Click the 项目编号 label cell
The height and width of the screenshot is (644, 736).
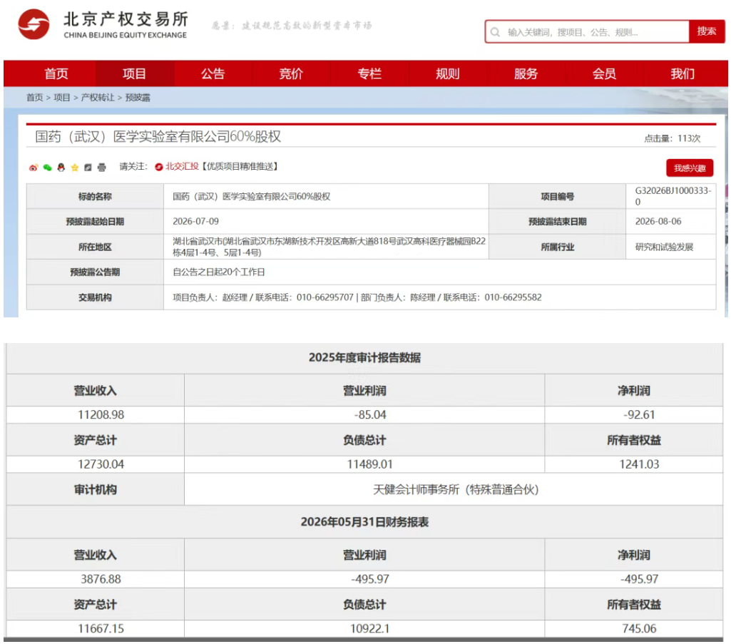click(x=557, y=197)
